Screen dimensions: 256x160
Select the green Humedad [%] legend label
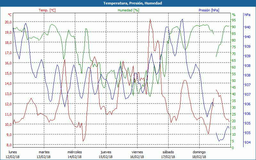tap(128, 10)
